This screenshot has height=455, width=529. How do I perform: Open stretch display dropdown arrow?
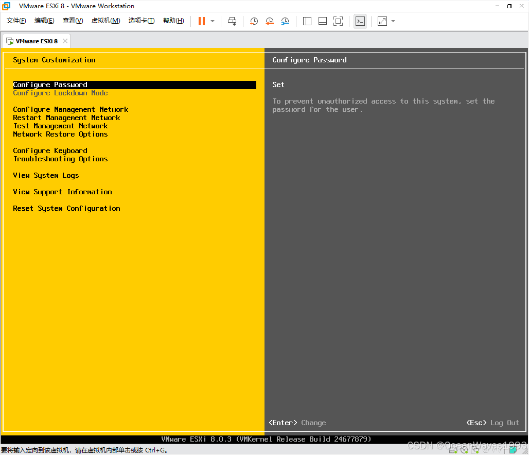(393, 21)
